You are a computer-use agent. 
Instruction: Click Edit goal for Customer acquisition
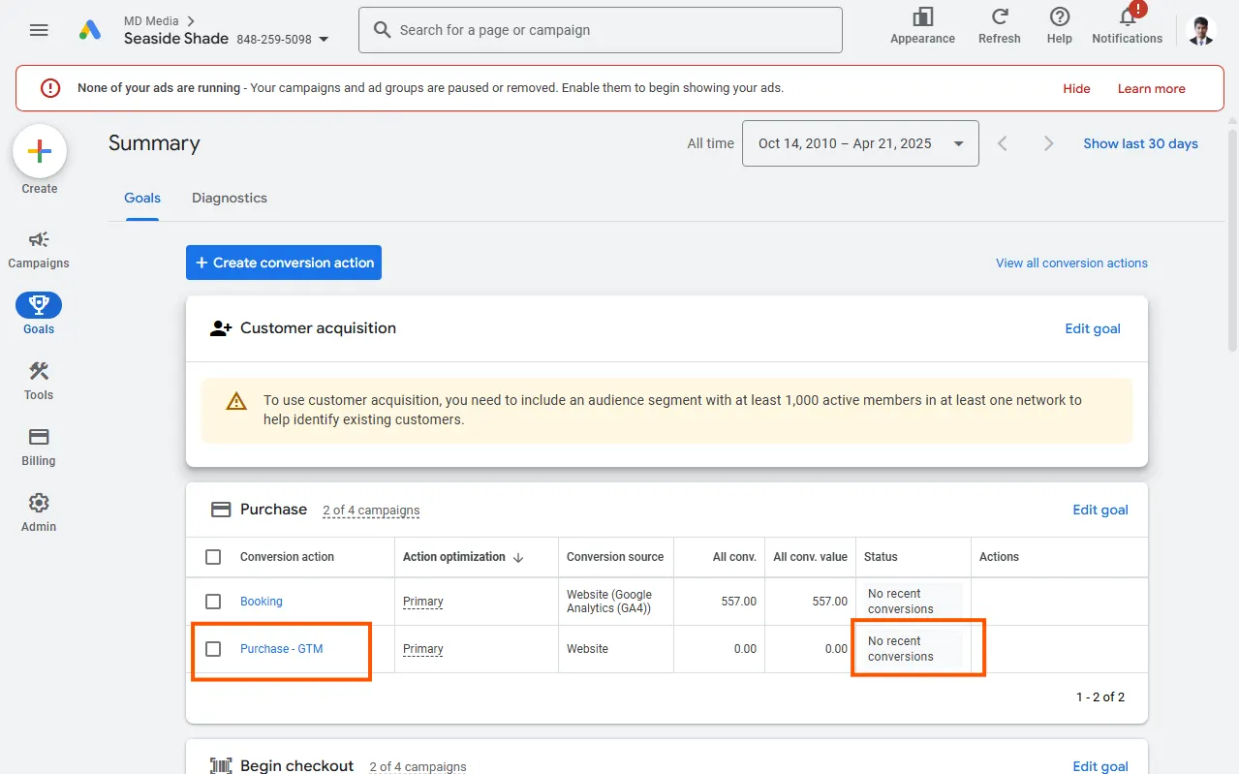click(1093, 328)
